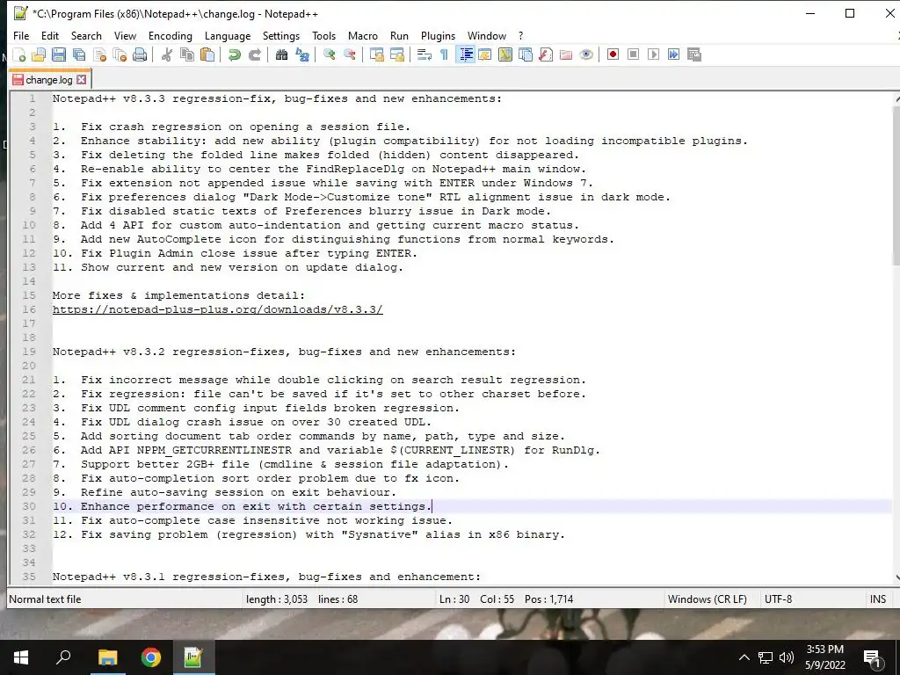Click the Save All toolbar icon

click(78, 54)
